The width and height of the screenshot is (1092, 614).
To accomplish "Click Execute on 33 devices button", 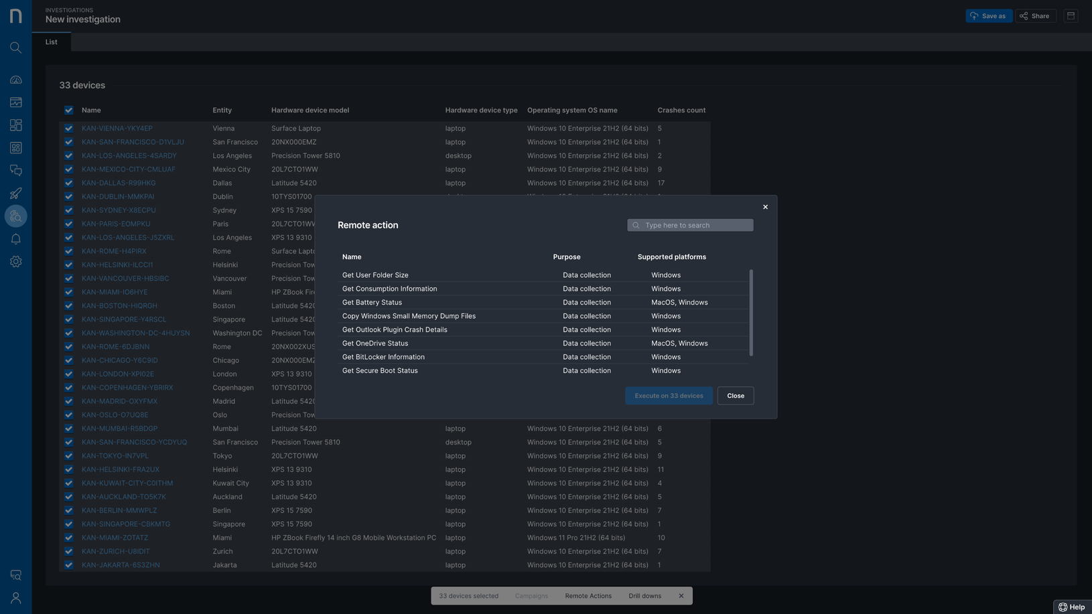I will (x=668, y=396).
